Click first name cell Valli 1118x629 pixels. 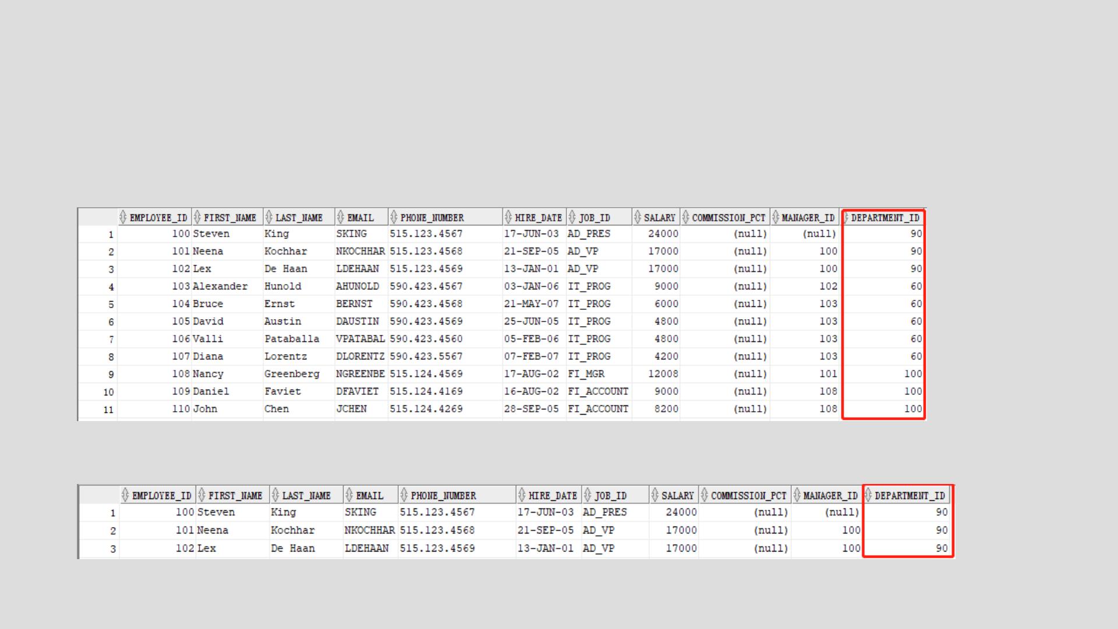click(x=207, y=338)
